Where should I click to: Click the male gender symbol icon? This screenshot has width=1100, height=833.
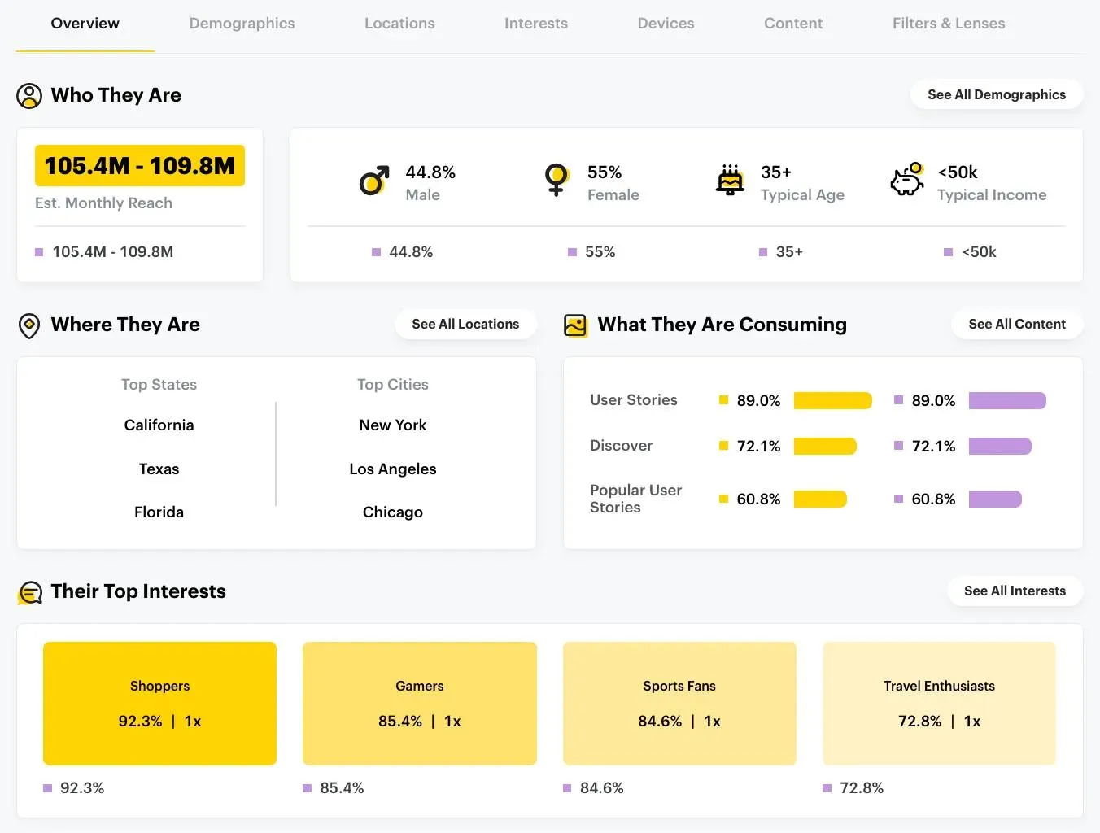pyautogui.click(x=373, y=181)
